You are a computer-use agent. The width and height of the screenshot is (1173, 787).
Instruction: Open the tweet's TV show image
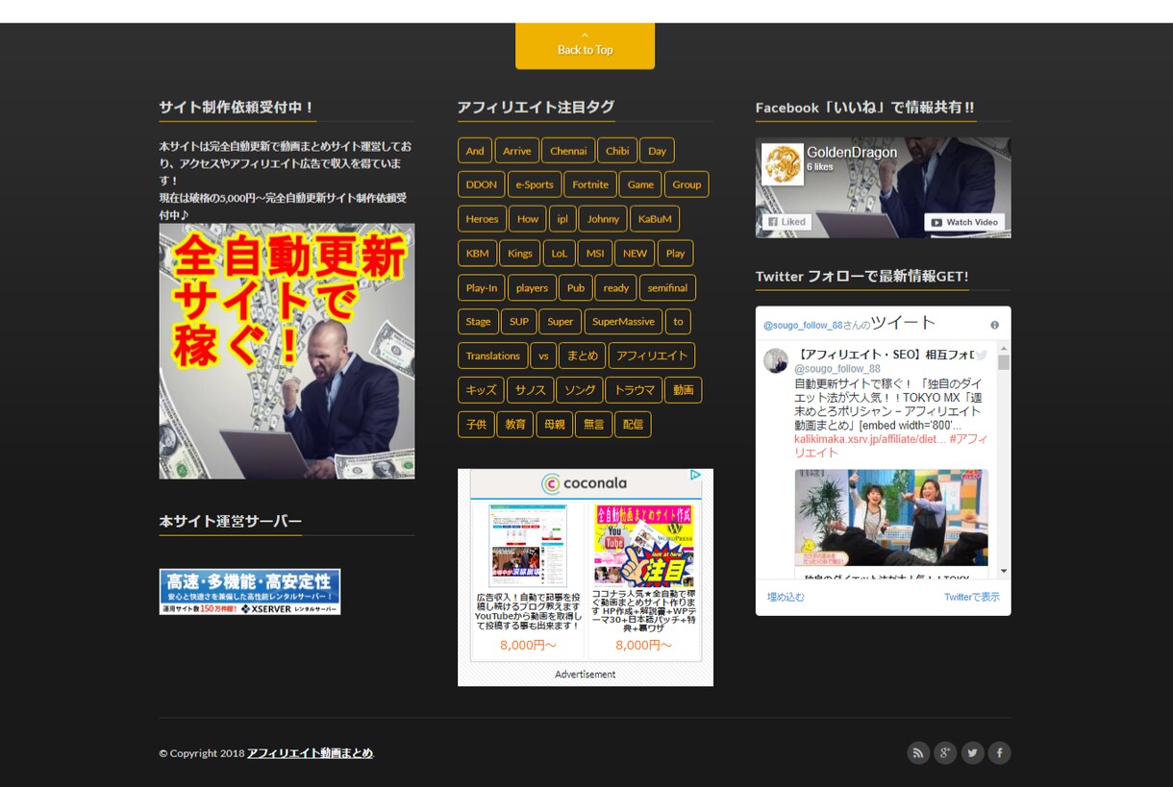(891, 519)
